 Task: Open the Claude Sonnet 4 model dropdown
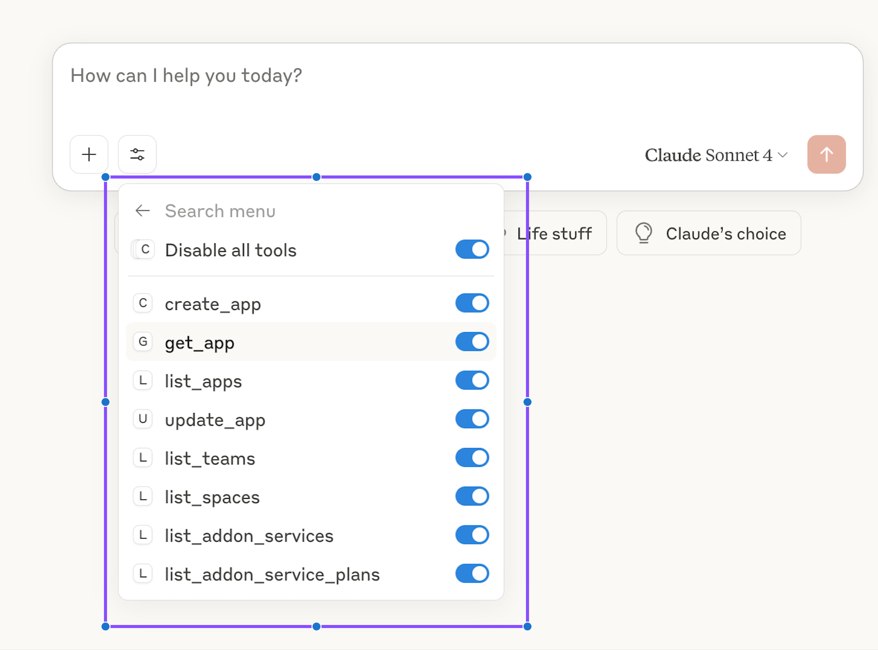click(x=707, y=155)
